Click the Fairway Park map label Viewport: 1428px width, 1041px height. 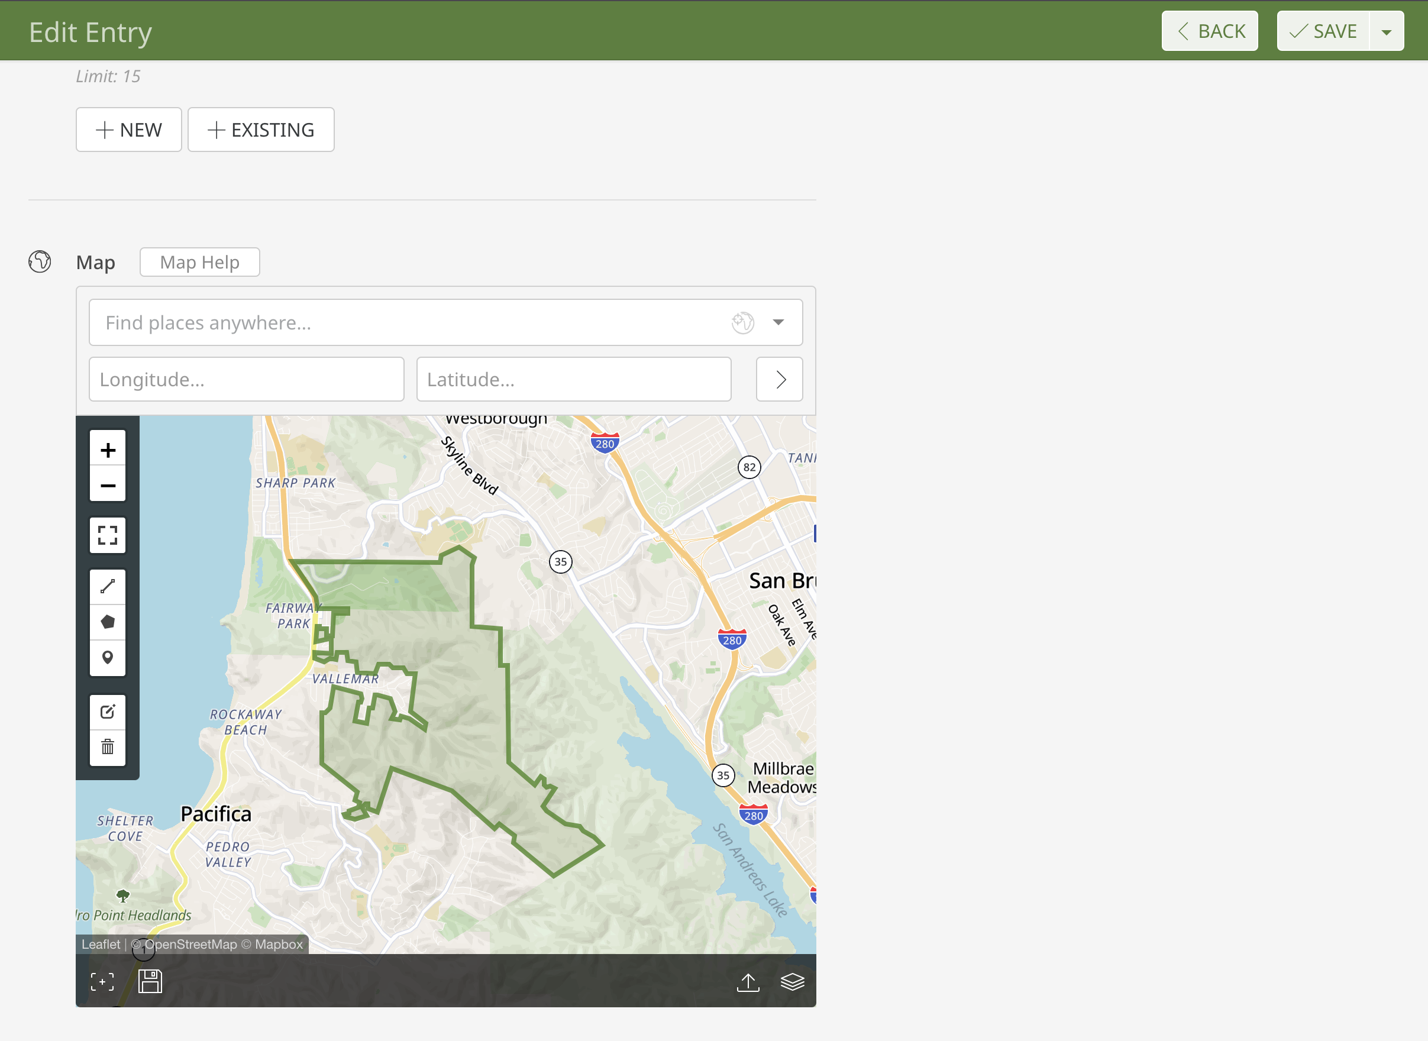pos(293,616)
